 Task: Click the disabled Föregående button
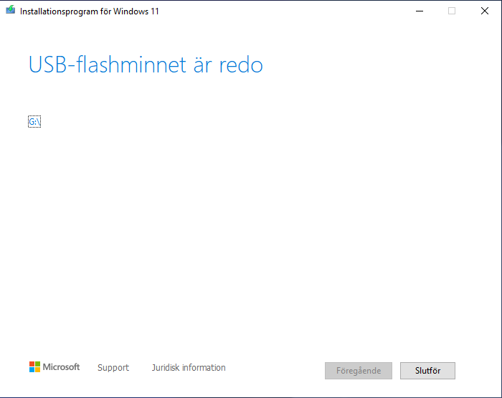(x=359, y=371)
